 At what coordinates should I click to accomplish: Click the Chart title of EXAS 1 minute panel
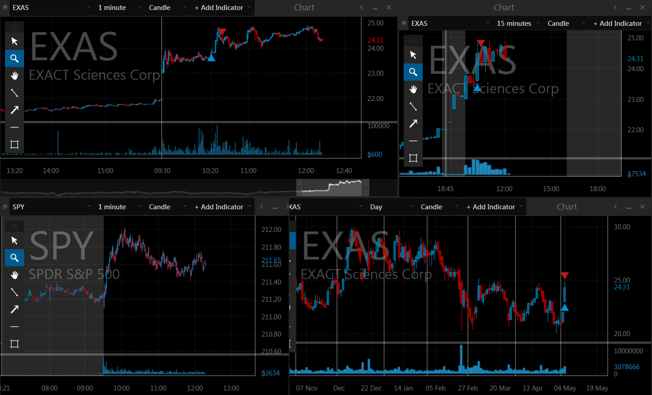tap(304, 8)
